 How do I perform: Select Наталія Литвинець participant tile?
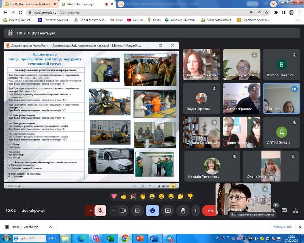click(x=212, y=166)
